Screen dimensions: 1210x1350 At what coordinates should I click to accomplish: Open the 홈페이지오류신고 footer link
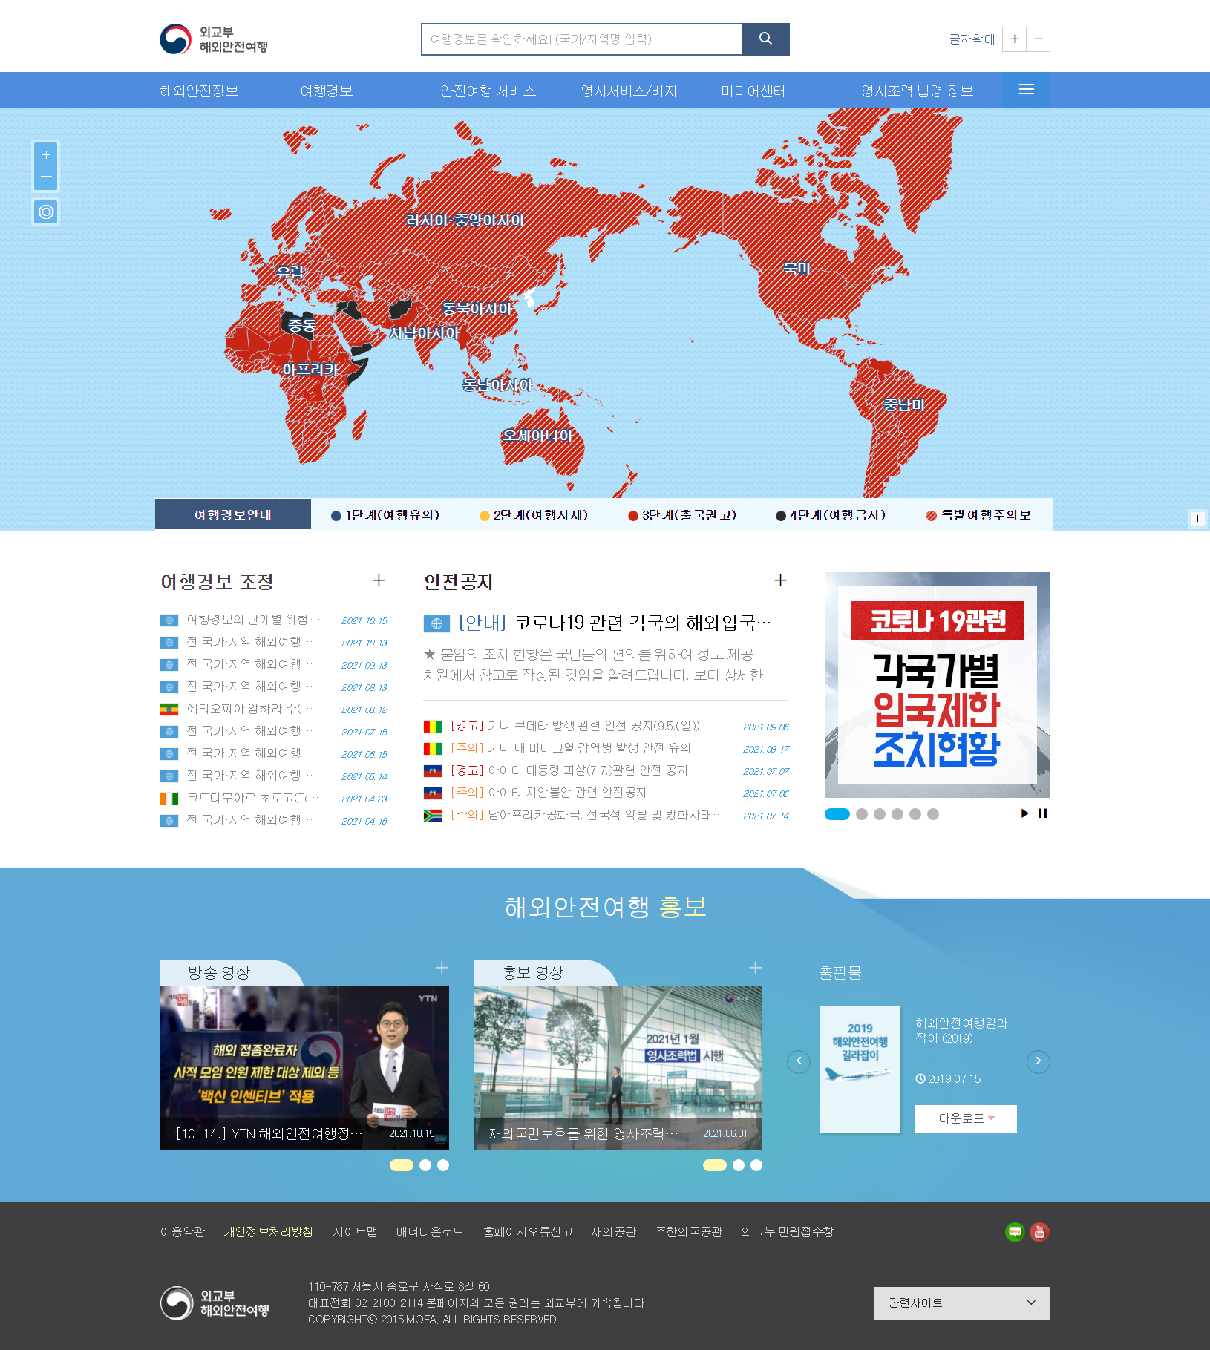pyautogui.click(x=528, y=1232)
